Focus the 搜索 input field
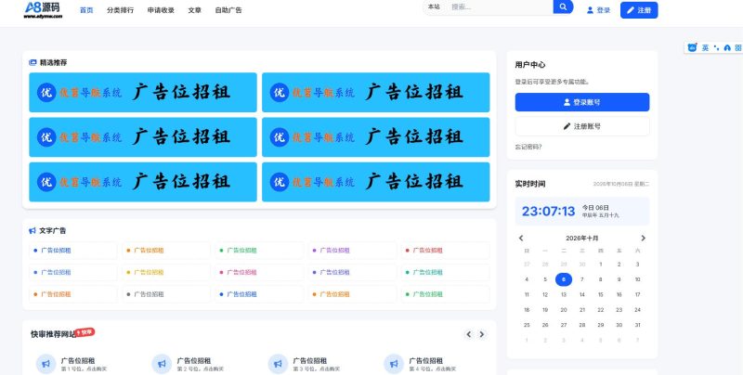Image resolution: width=743 pixels, height=375 pixels. coord(499,6)
